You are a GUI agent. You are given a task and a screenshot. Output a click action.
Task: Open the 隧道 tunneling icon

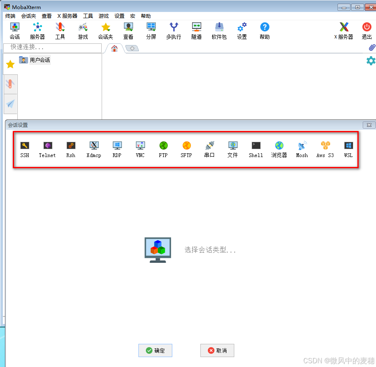click(x=196, y=31)
